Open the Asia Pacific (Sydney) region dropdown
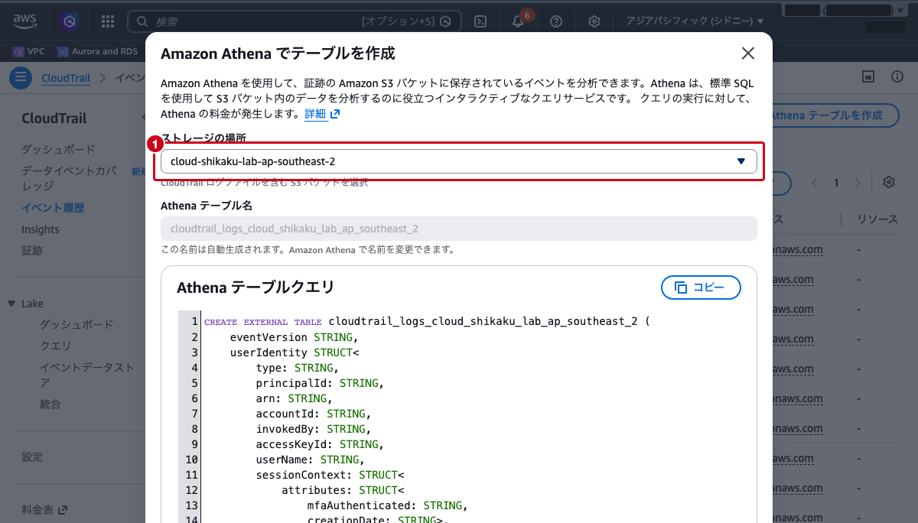Screen dimensions: 918x523 click(695, 21)
